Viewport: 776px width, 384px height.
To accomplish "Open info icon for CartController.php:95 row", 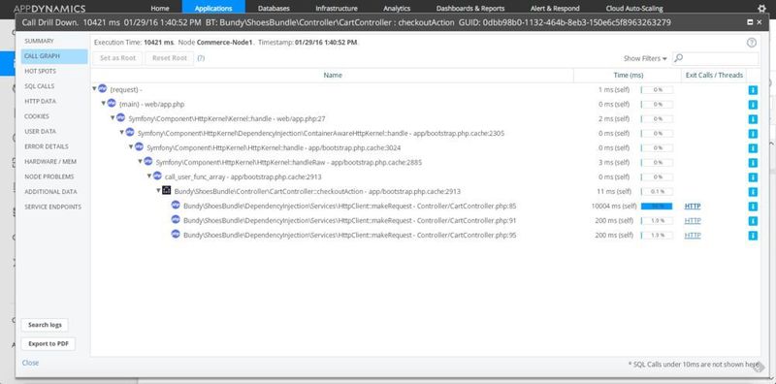I will [x=753, y=236].
